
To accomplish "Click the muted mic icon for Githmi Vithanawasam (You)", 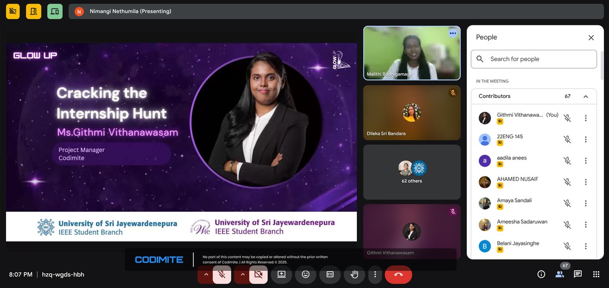I will [x=567, y=118].
